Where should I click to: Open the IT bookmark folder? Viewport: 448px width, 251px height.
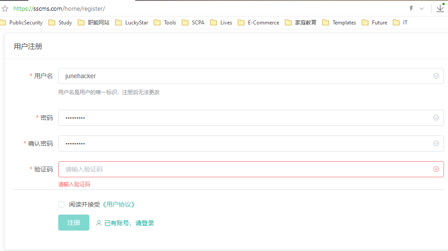point(400,23)
